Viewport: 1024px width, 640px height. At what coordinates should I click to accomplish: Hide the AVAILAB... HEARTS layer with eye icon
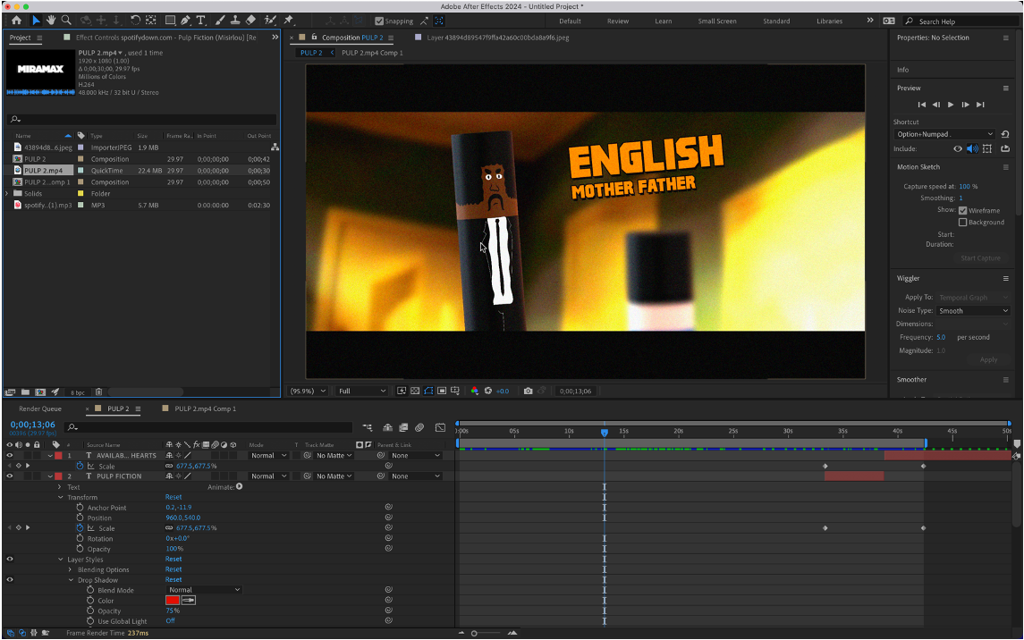(x=10, y=455)
